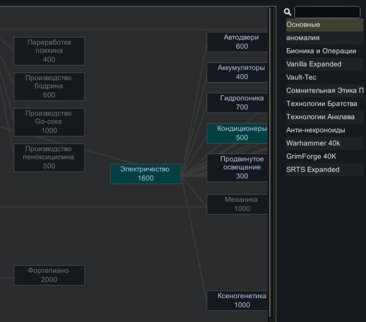This screenshot has height=322, width=366.
Task: Click the magnifying glass search icon
Action: [x=288, y=12]
